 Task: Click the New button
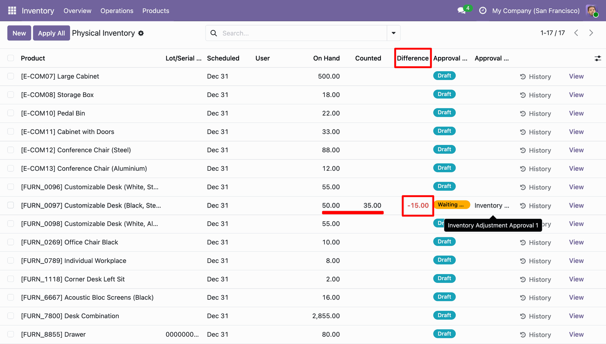(x=19, y=33)
